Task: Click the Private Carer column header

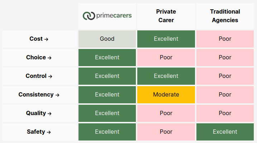Action: (x=166, y=16)
